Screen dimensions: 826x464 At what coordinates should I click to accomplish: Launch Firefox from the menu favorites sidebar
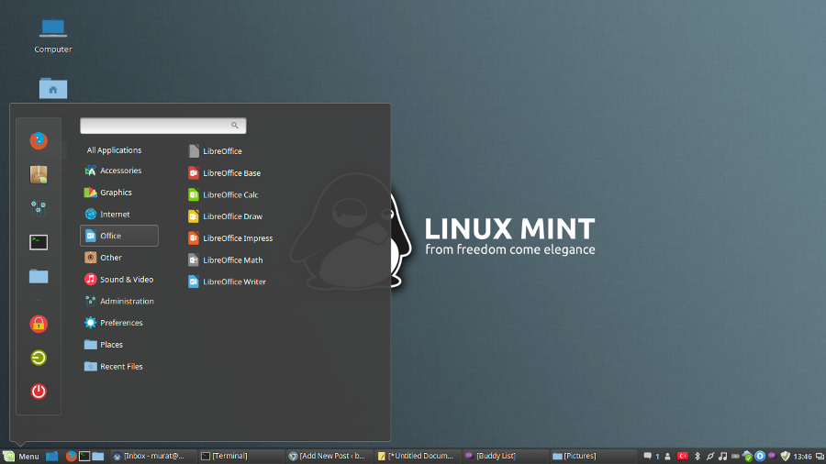pyautogui.click(x=39, y=140)
